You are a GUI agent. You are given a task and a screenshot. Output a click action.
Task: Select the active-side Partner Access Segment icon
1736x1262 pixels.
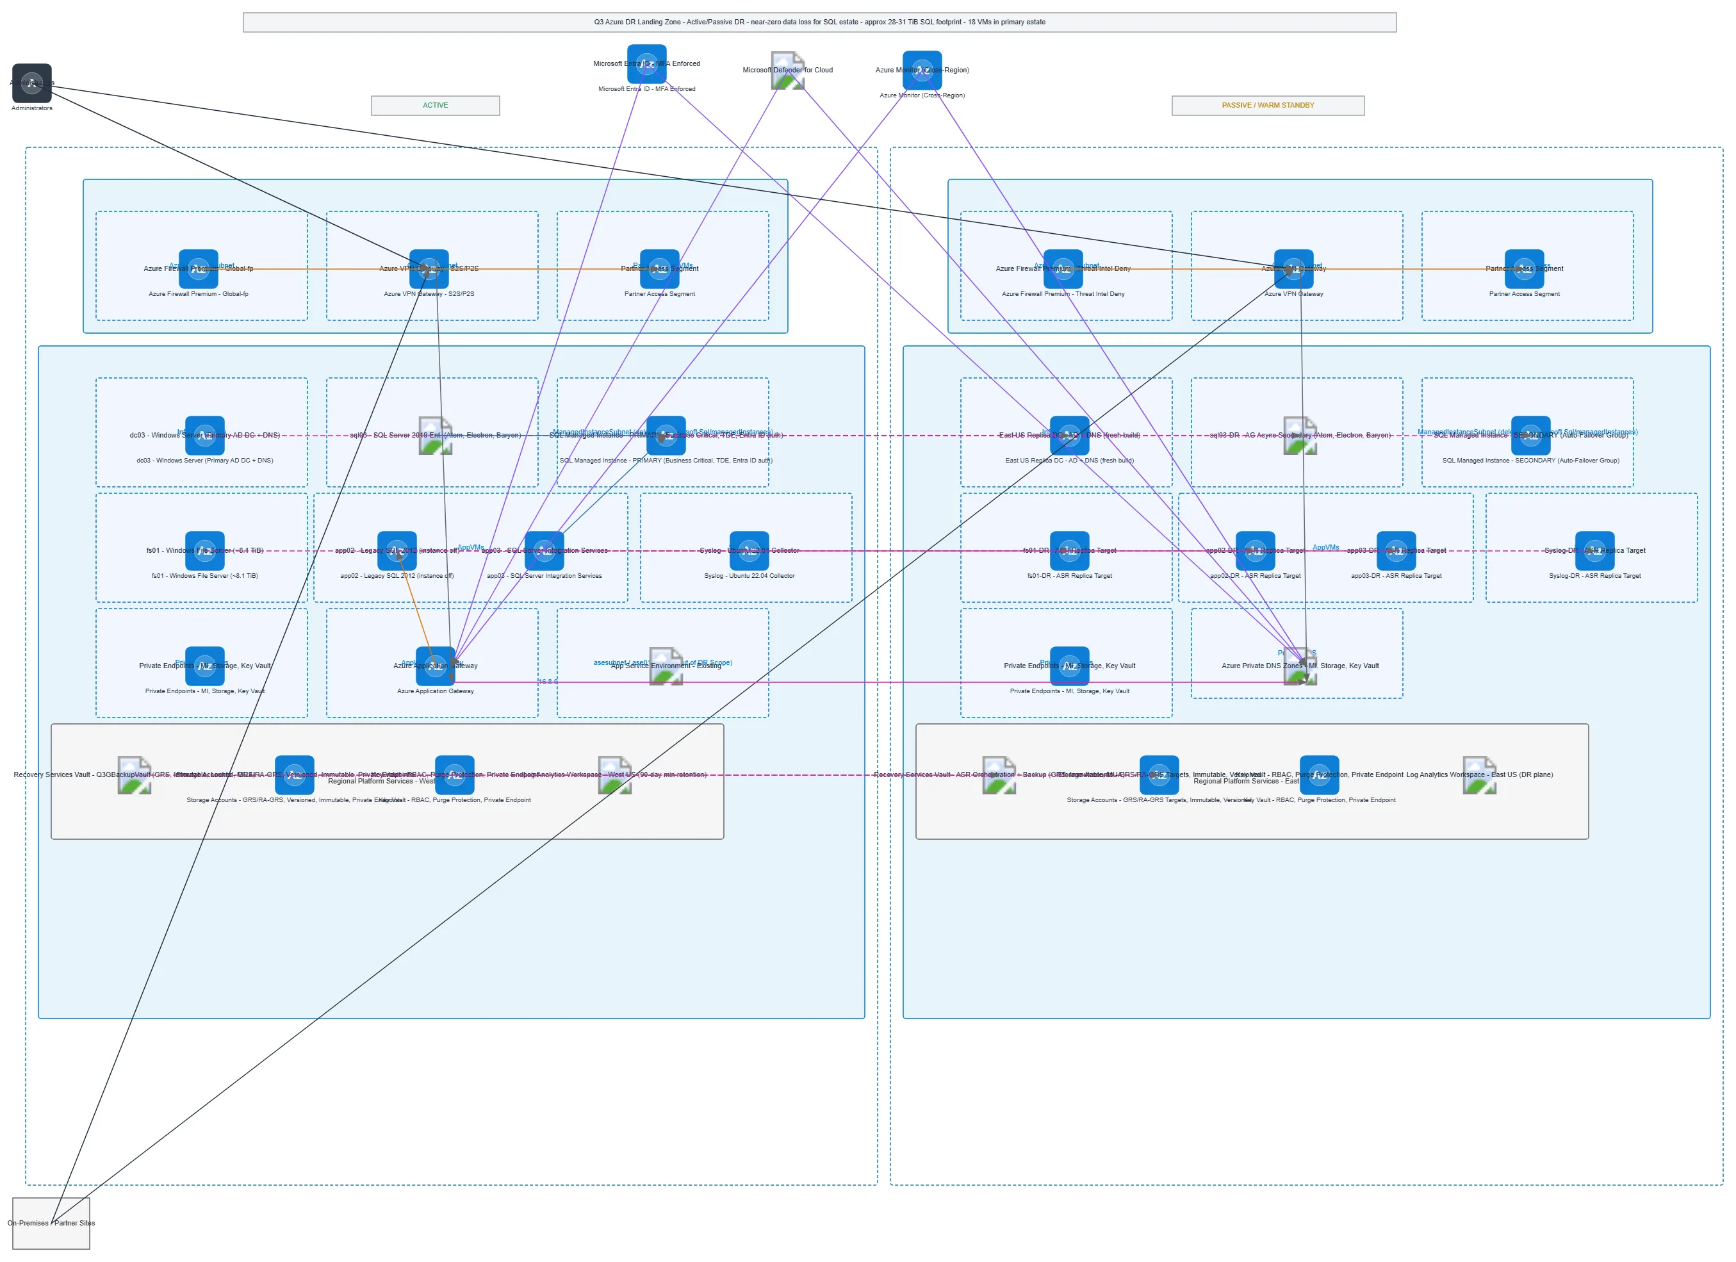(660, 268)
